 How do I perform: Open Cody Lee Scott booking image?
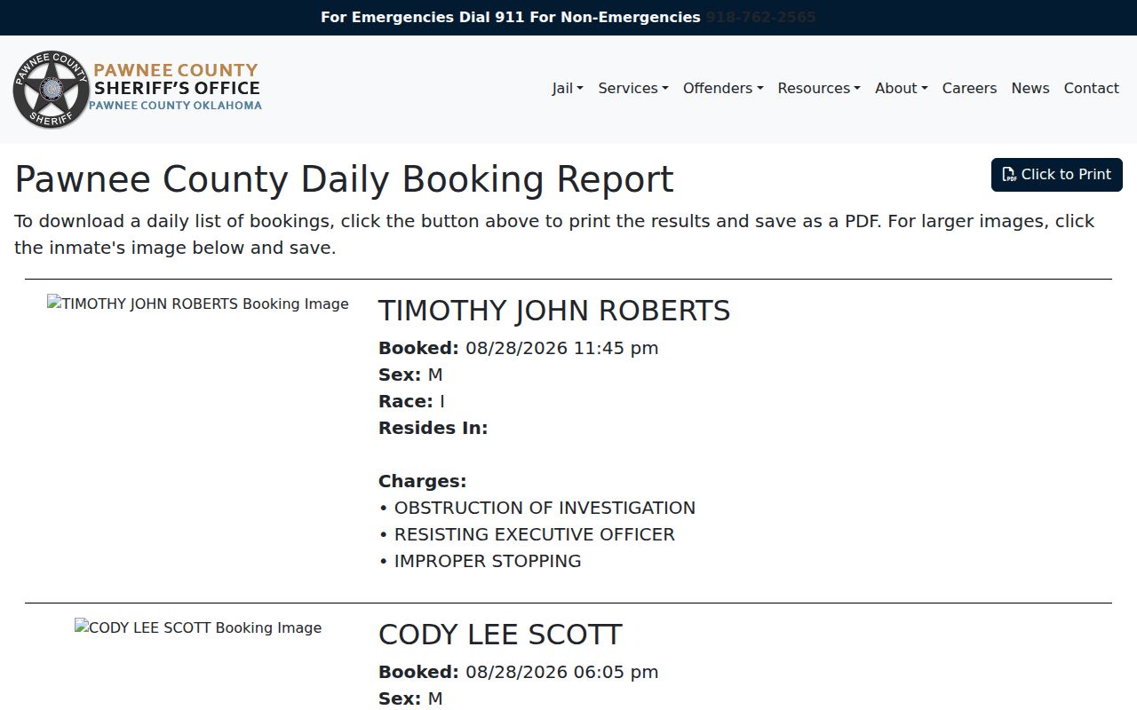pyautogui.click(x=197, y=627)
